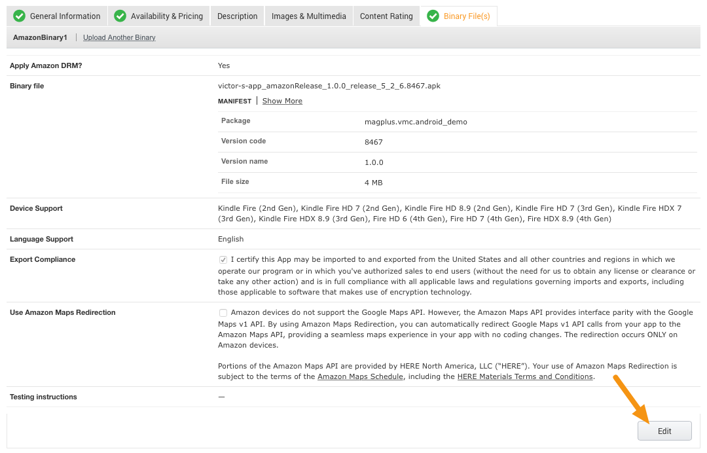Viewport: 707px width, 453px height.
Task: Click the Use Amazon Maps Redirection label
Action: [63, 312]
